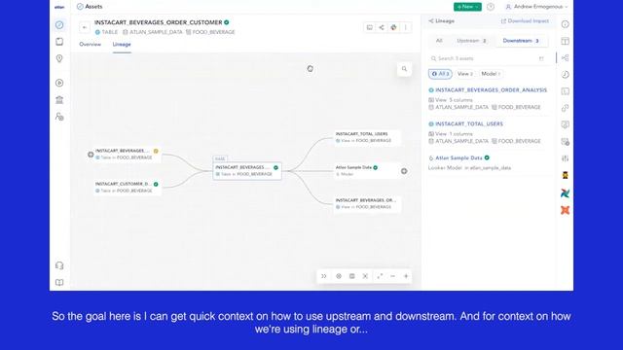Click the green New button

coord(467,7)
